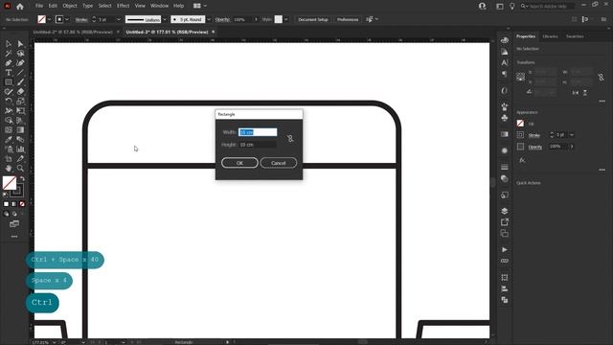Toggle constrain proportions link in Rectangle dialog
The width and height of the screenshot is (613, 345).
tap(290, 138)
